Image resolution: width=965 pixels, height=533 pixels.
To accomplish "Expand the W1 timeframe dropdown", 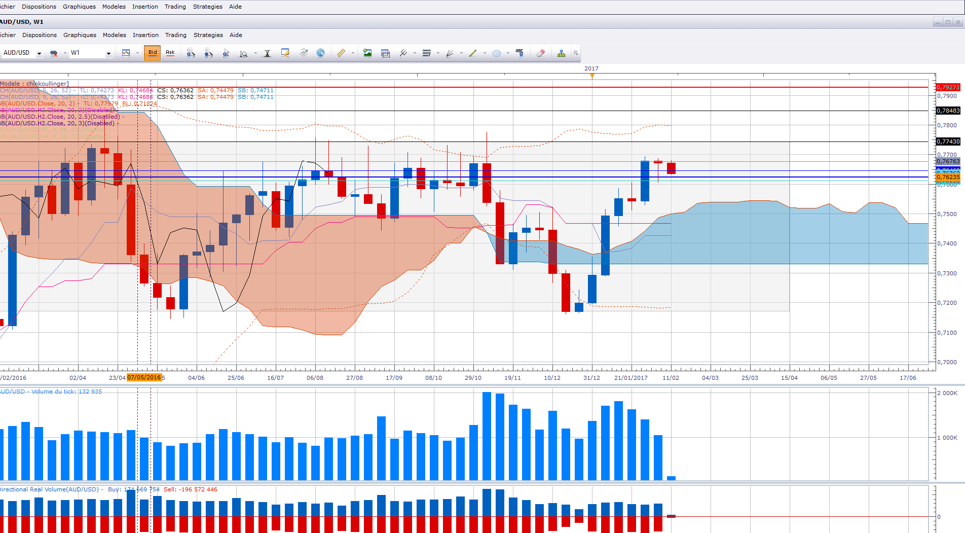I will 91,53.
